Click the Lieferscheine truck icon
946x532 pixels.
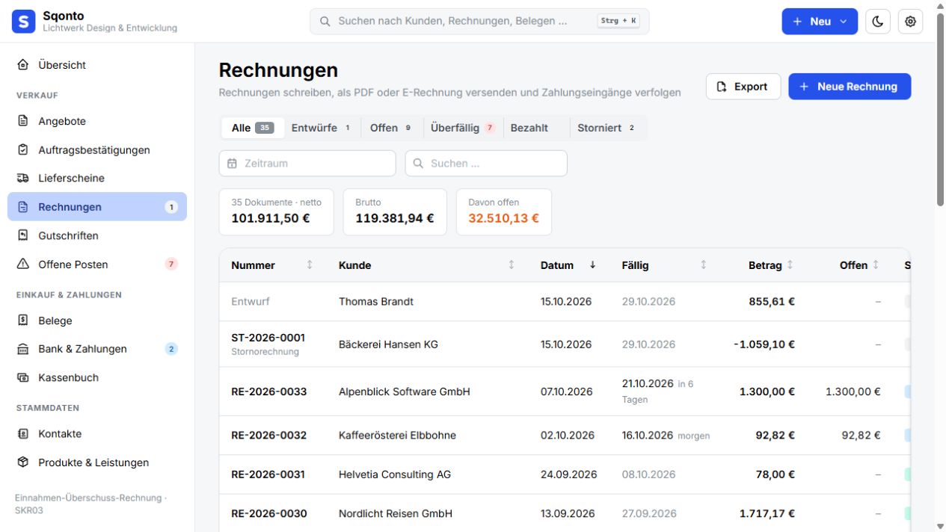[x=22, y=178]
